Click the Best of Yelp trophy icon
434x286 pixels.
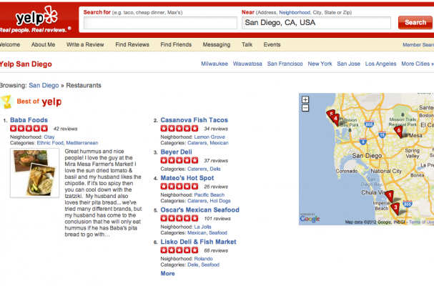[x=6, y=102]
